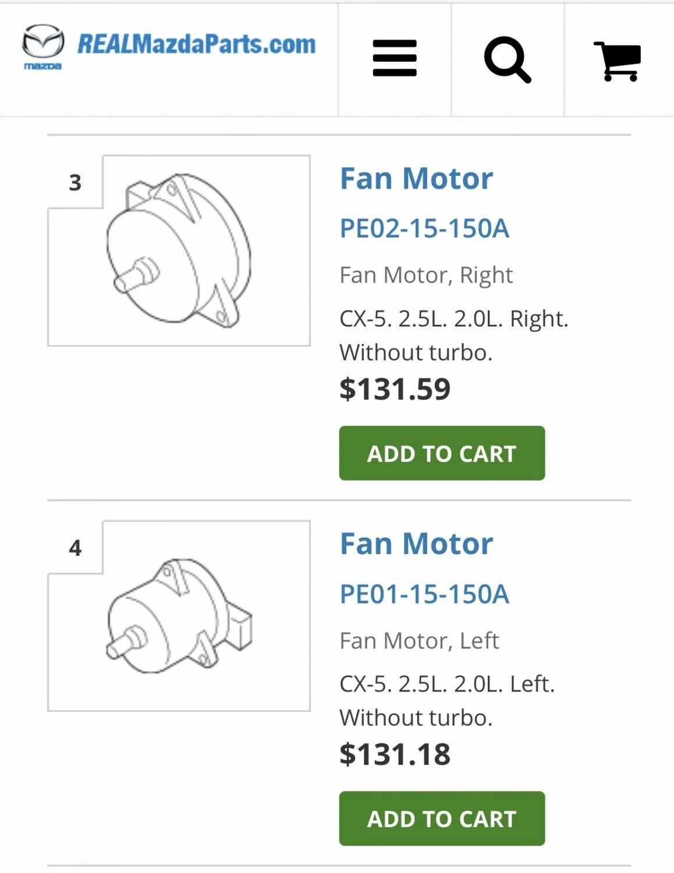The height and width of the screenshot is (873, 674).
Task: Add the $131.18 left fan motor to cart
Action: pos(442,818)
